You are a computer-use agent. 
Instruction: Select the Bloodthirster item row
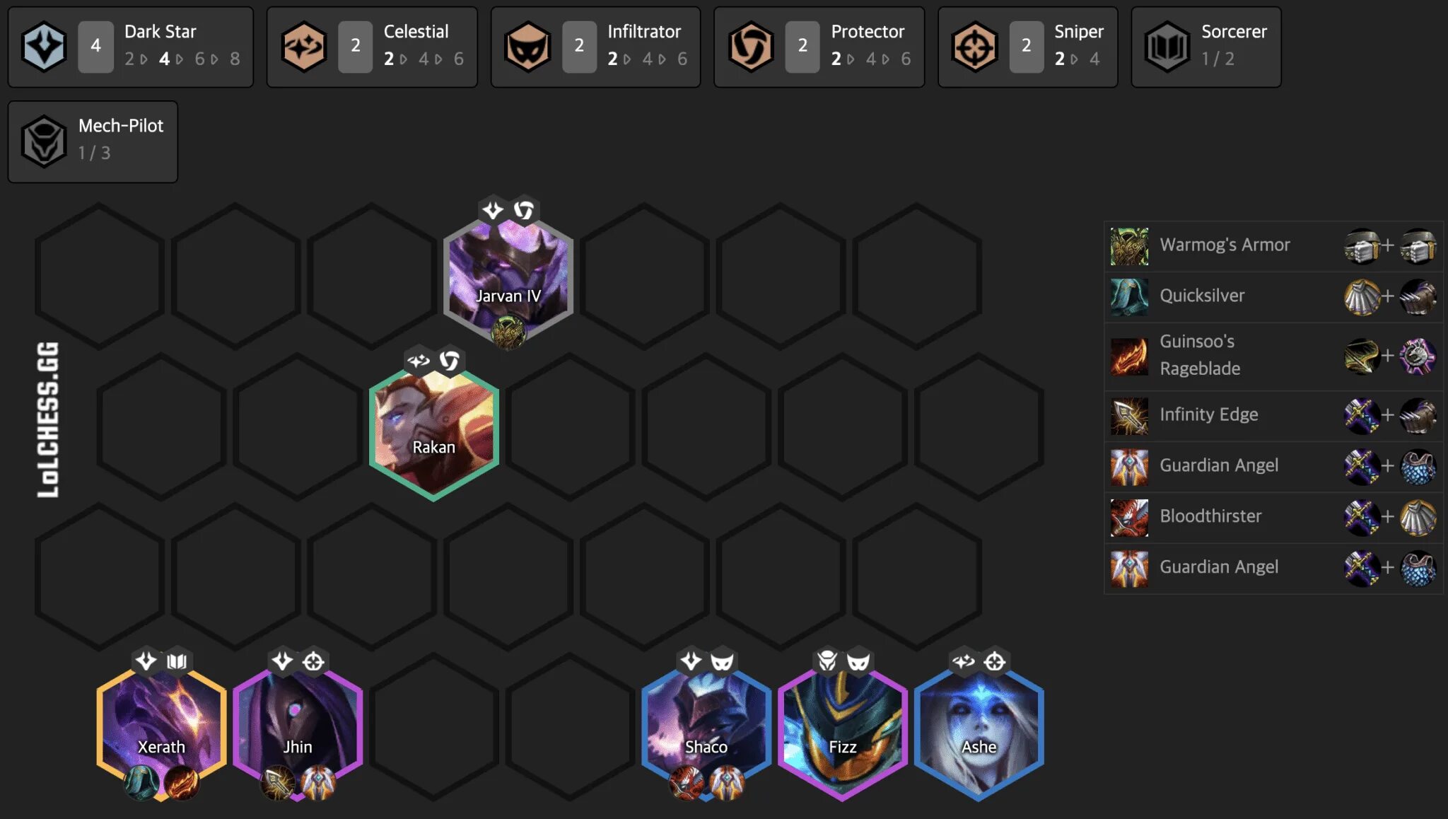(1273, 517)
